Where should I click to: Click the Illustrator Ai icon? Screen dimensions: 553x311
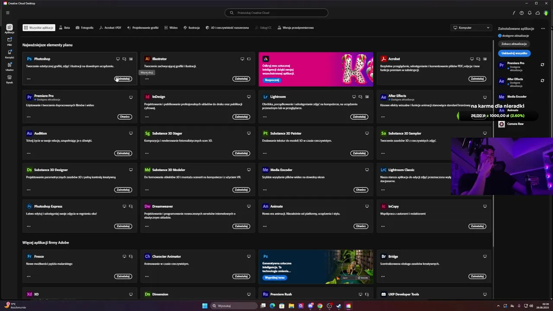click(147, 59)
